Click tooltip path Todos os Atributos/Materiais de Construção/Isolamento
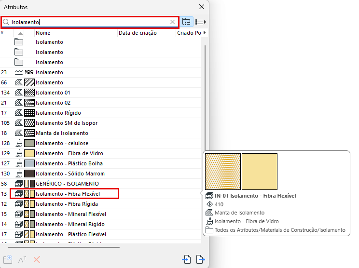The width and height of the screenshot is (359, 268). [280, 230]
